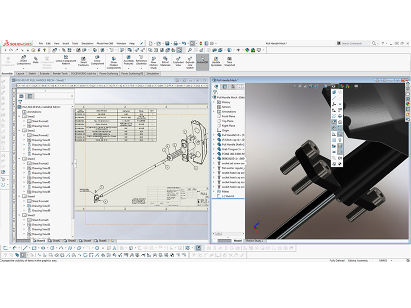Image resolution: width=411 pixels, height=308 pixels.
Task: Select Drawing View1 in tree
Action: coord(41,126)
